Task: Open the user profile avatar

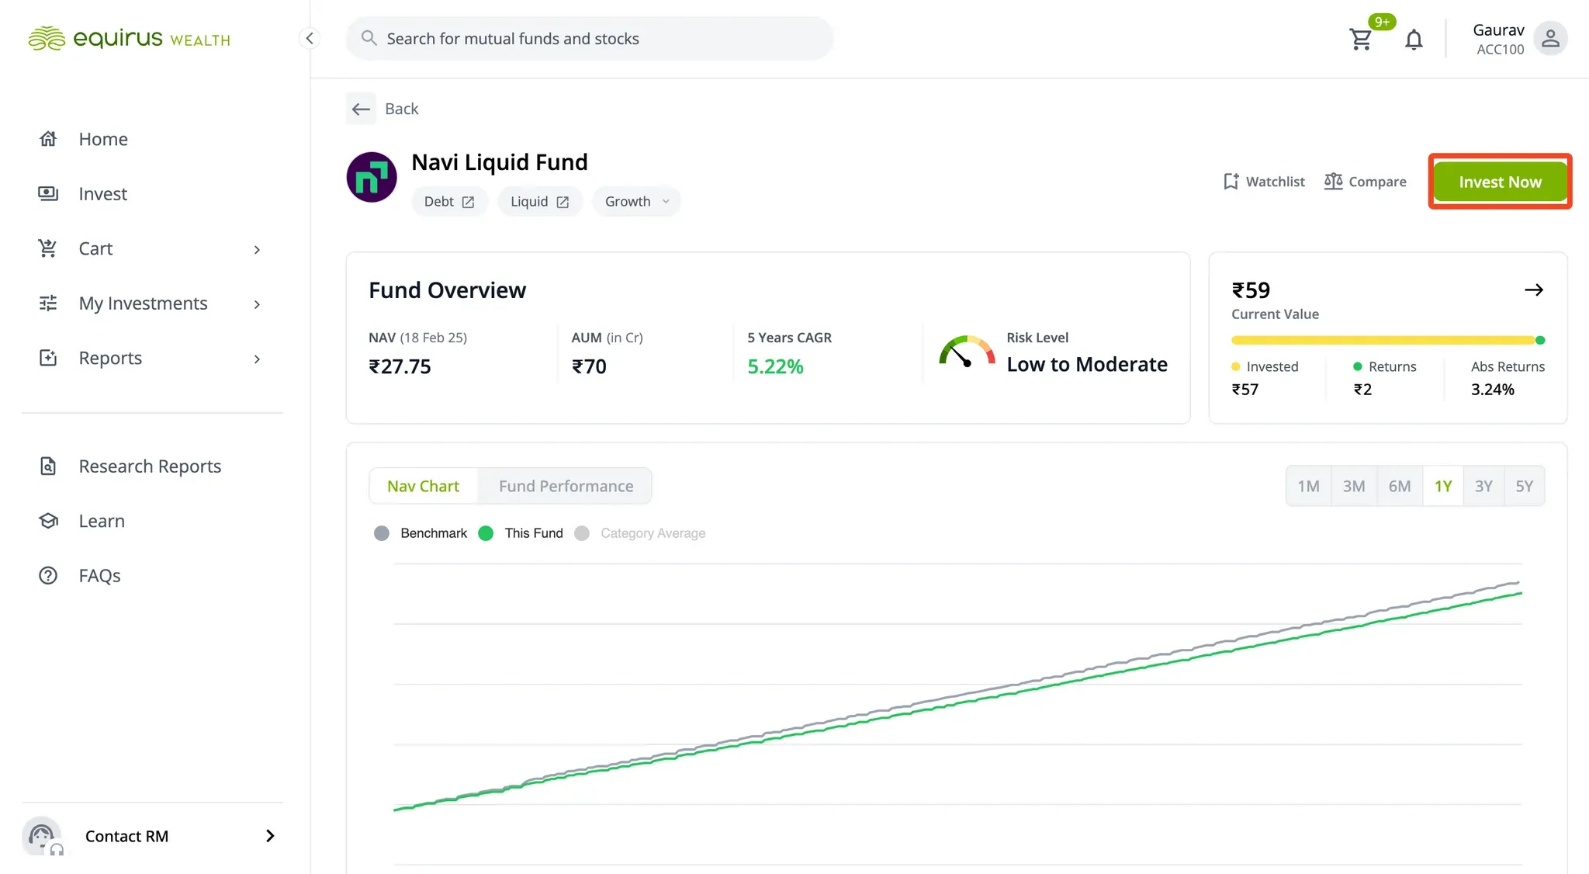Action: tap(1550, 38)
